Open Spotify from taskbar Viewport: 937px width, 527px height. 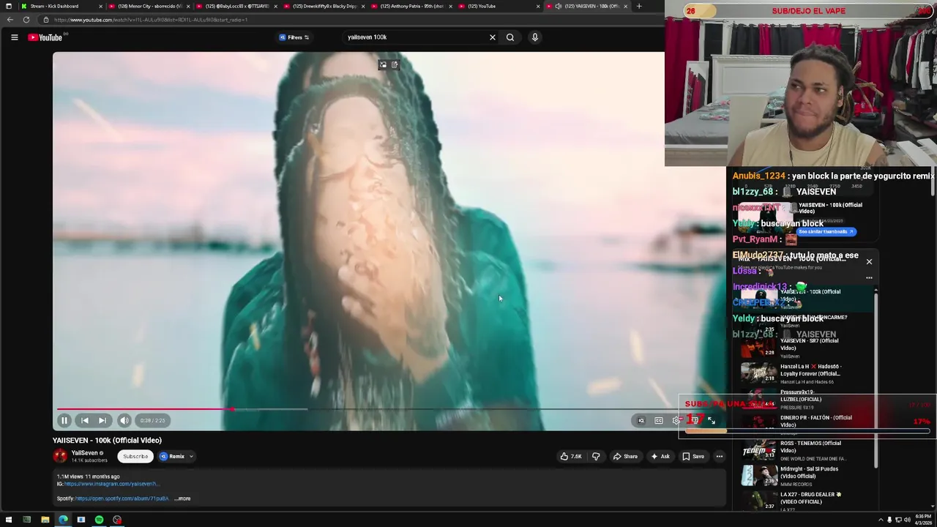pyautogui.click(x=99, y=520)
